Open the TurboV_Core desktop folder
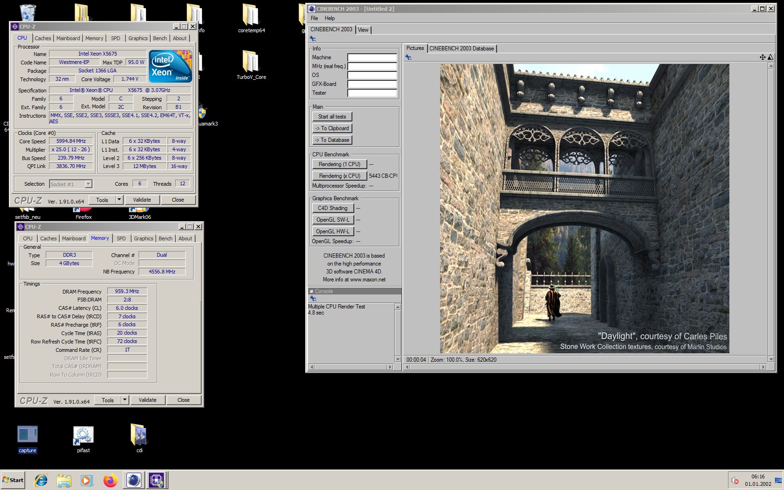The image size is (784, 490). click(x=251, y=64)
